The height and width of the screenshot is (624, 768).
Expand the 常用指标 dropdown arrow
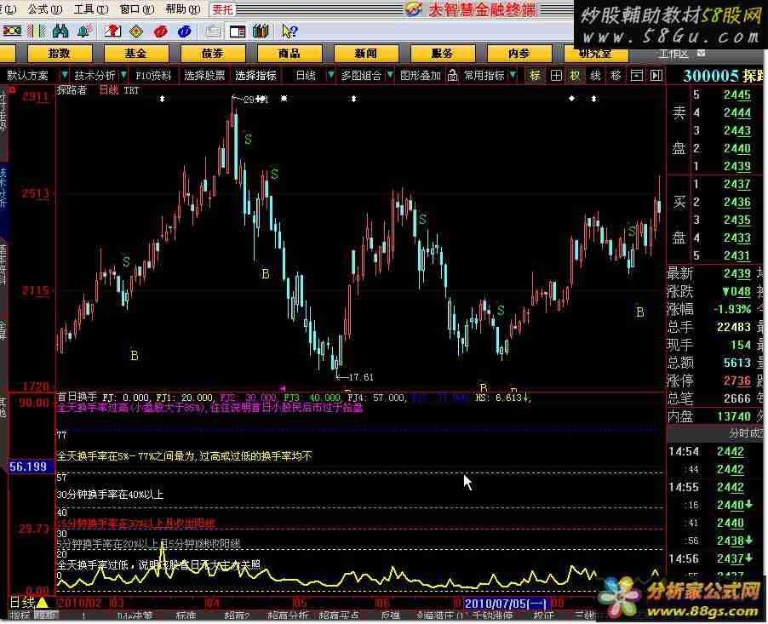pyautogui.click(x=513, y=76)
